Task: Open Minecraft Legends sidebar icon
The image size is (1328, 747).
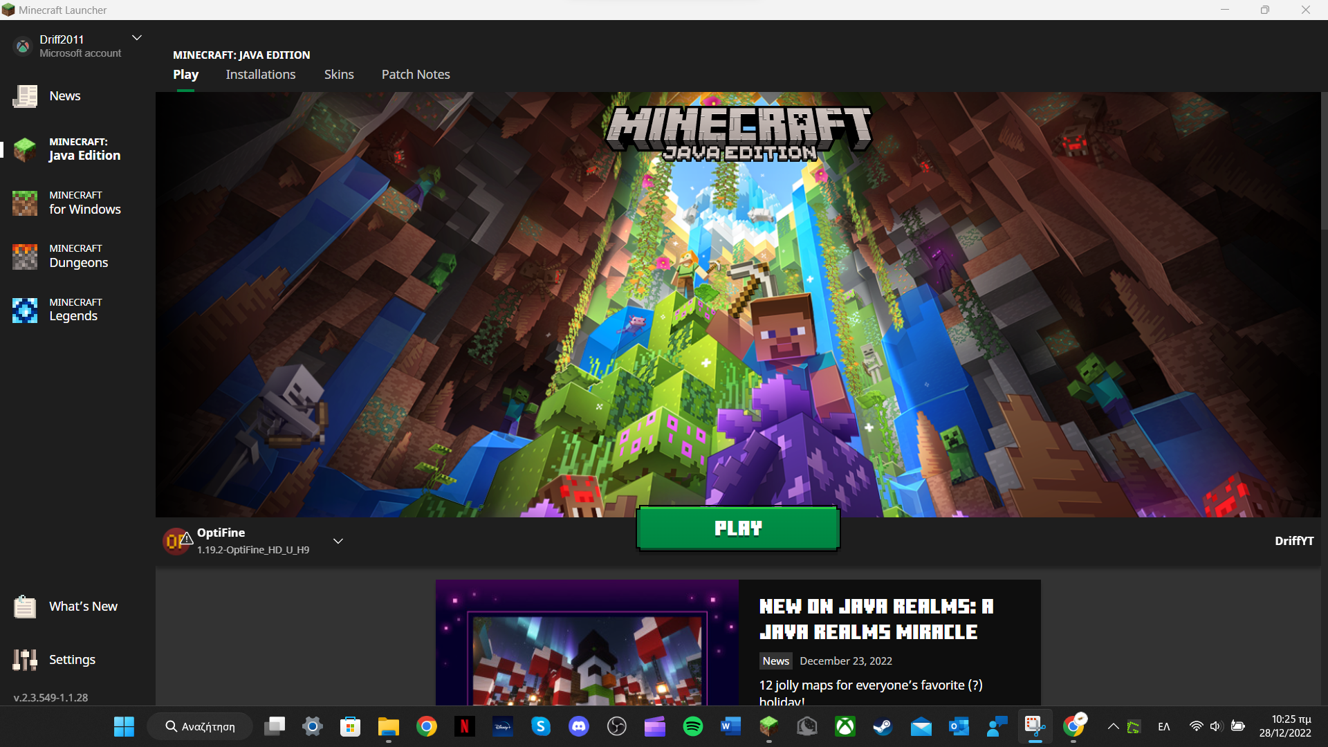Action: [x=25, y=310]
